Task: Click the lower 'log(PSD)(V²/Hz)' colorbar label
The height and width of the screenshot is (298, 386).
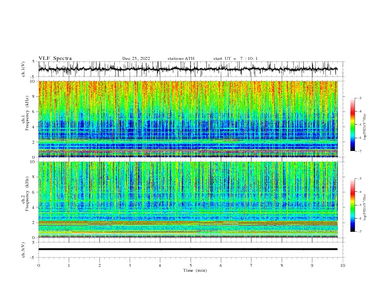Action: coord(365,207)
